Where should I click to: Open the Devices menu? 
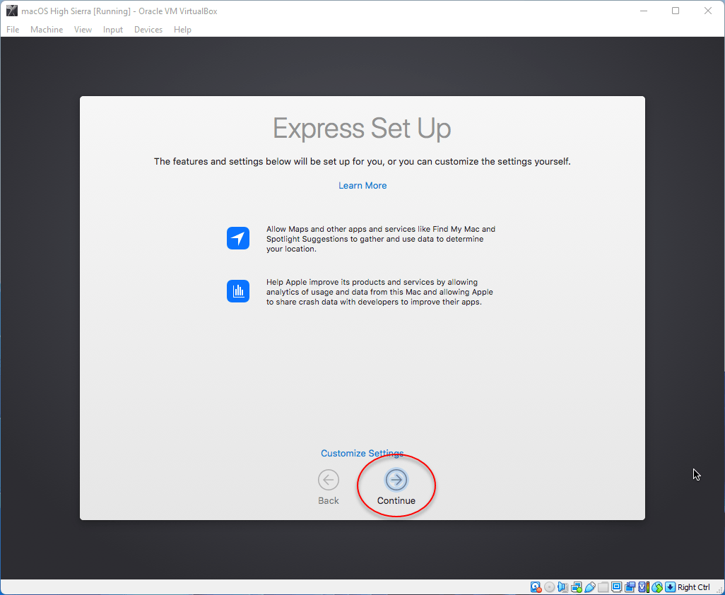tap(148, 30)
